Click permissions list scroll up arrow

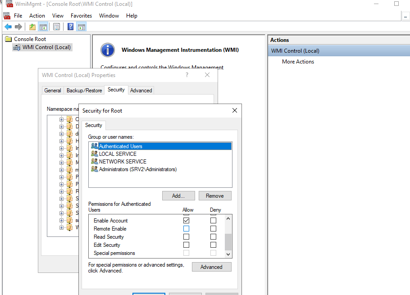pos(228,218)
